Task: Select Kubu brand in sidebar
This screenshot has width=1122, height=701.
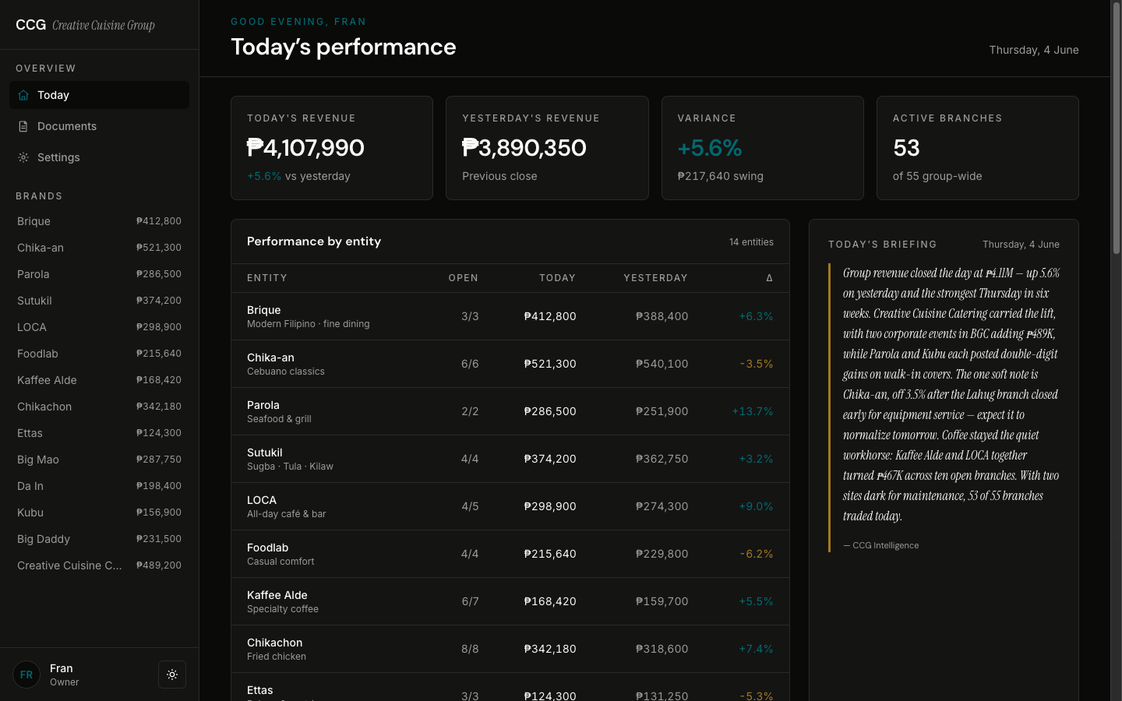Action: coord(99,513)
